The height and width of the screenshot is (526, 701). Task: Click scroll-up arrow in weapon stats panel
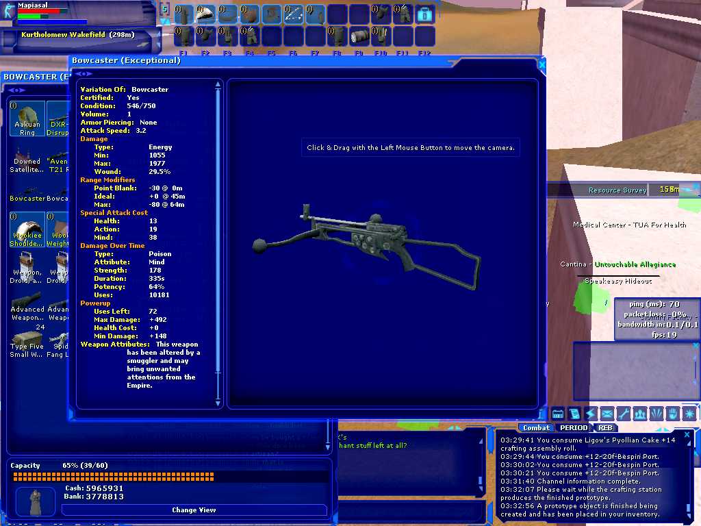(x=218, y=84)
